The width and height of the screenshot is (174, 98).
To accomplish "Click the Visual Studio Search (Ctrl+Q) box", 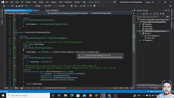I will (102, 2).
